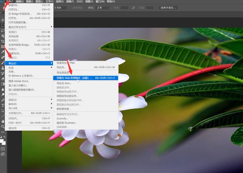
Task: Choose 导出为 Aero...
Action: [86, 83]
